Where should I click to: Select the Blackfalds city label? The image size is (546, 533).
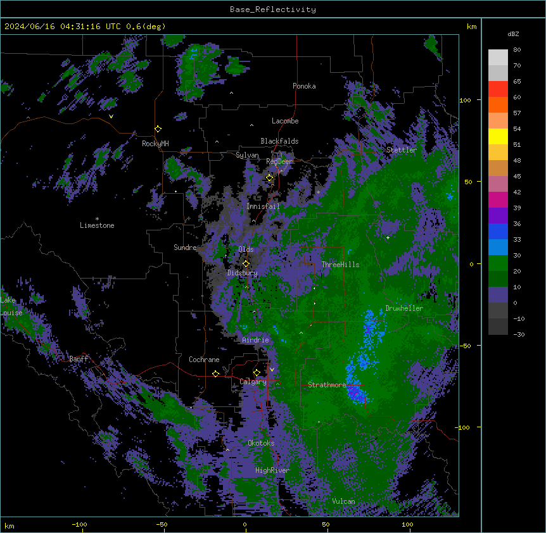click(x=279, y=141)
